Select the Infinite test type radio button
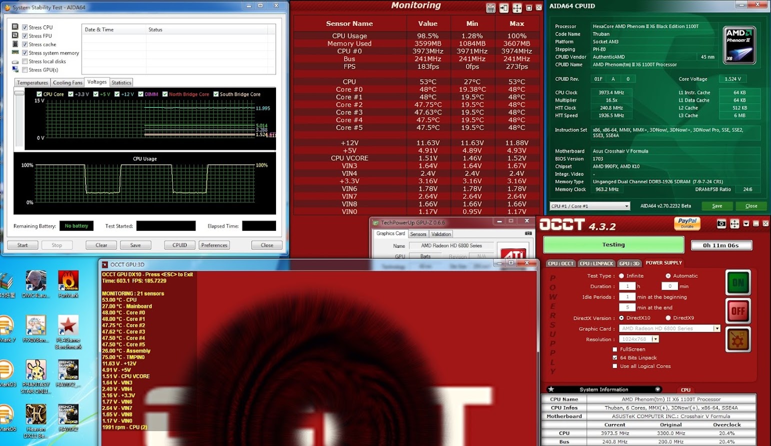The image size is (771, 446). (x=621, y=276)
